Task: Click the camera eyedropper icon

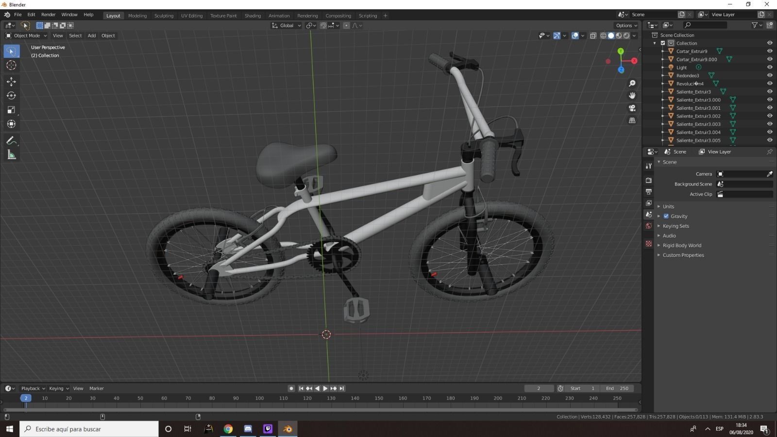Action: pos(769,174)
